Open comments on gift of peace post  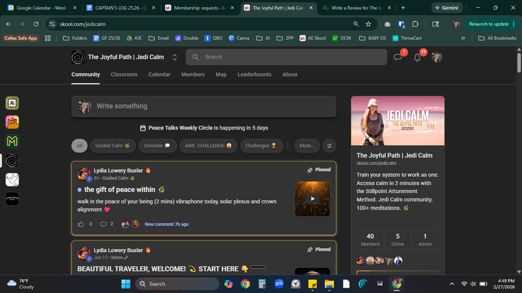[104, 224]
